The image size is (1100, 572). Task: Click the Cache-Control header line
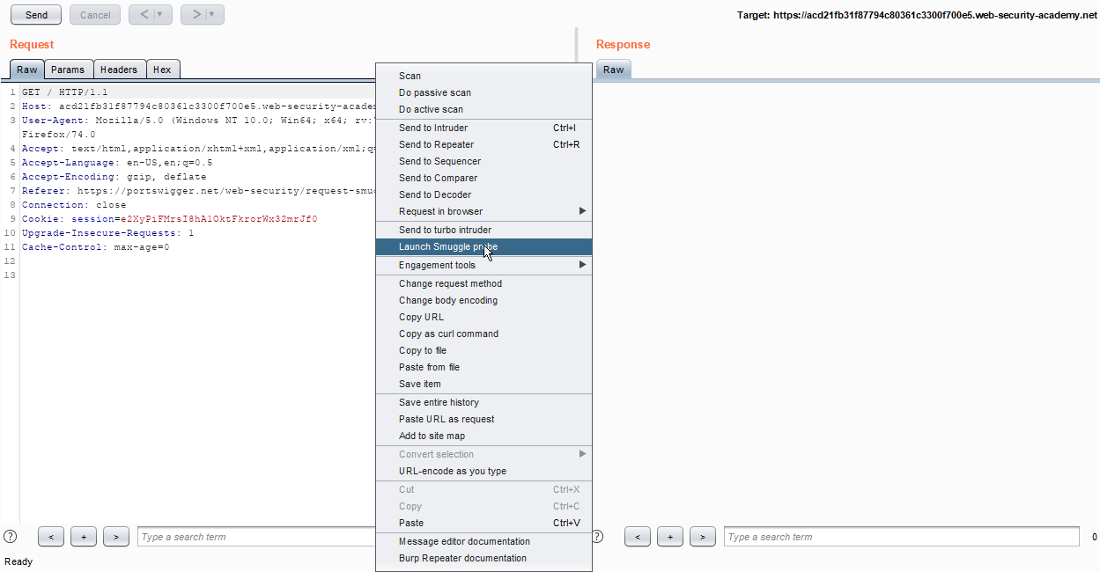pyautogui.click(x=95, y=247)
